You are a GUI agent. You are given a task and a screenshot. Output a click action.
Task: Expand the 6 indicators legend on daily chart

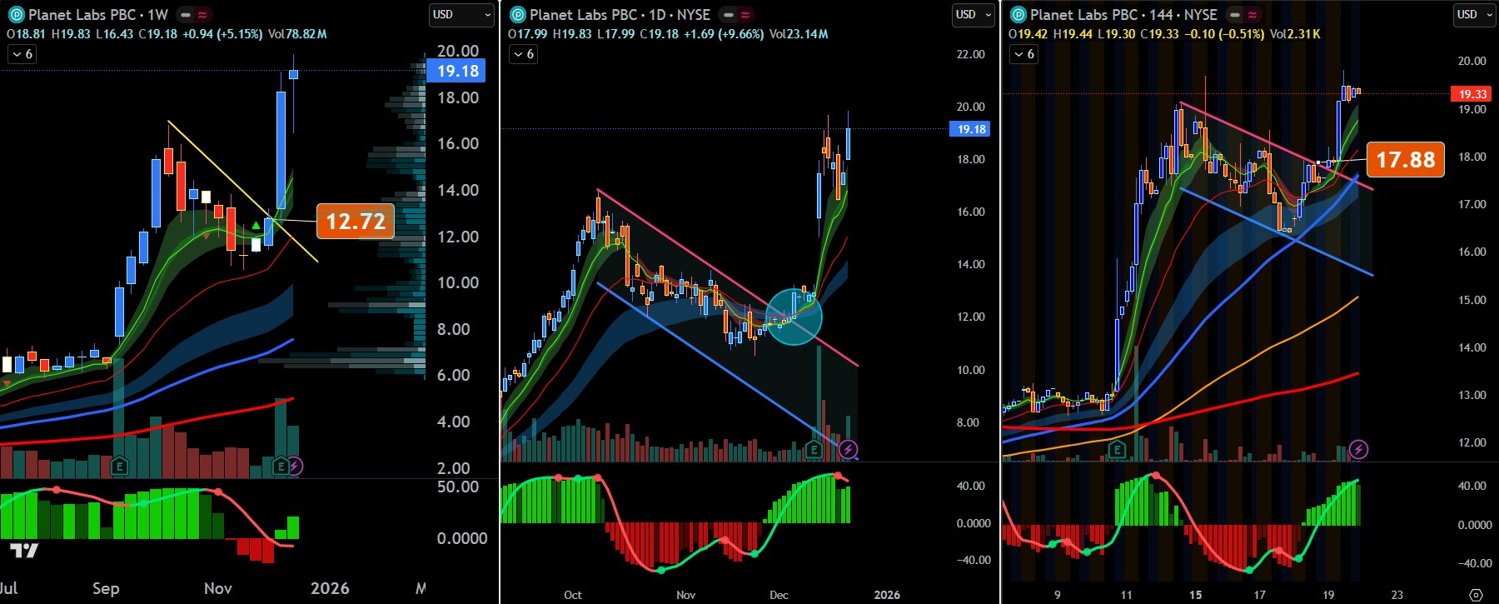pyautogui.click(x=523, y=54)
